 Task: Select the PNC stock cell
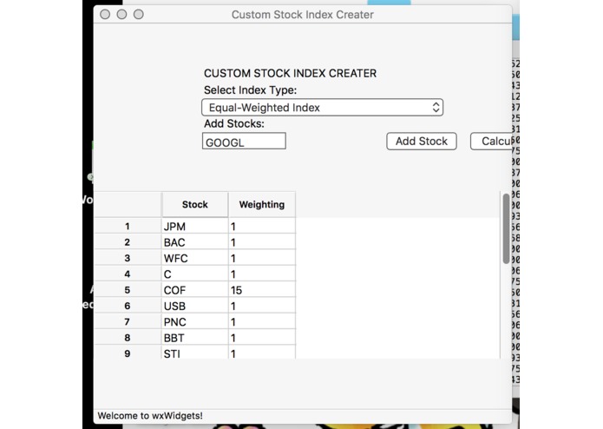(x=195, y=321)
